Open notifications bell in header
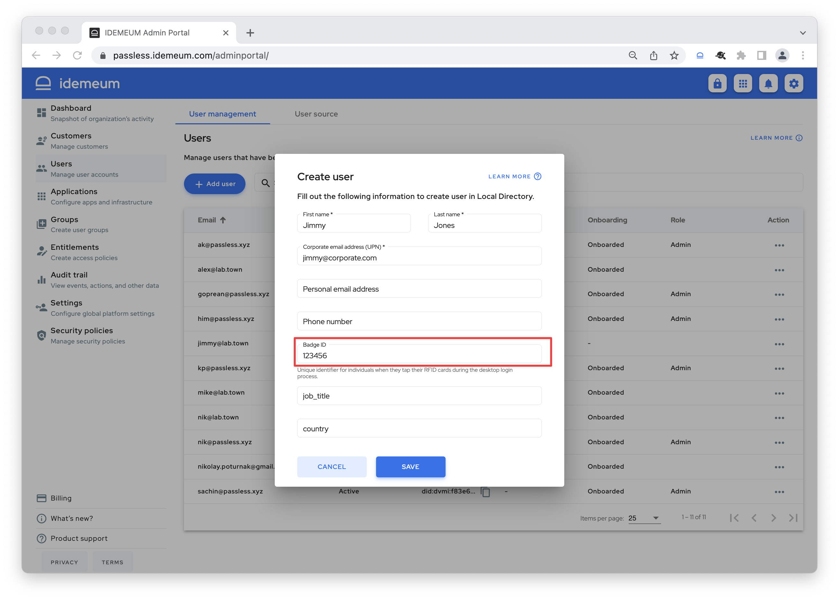The width and height of the screenshot is (839, 600). coord(768,83)
